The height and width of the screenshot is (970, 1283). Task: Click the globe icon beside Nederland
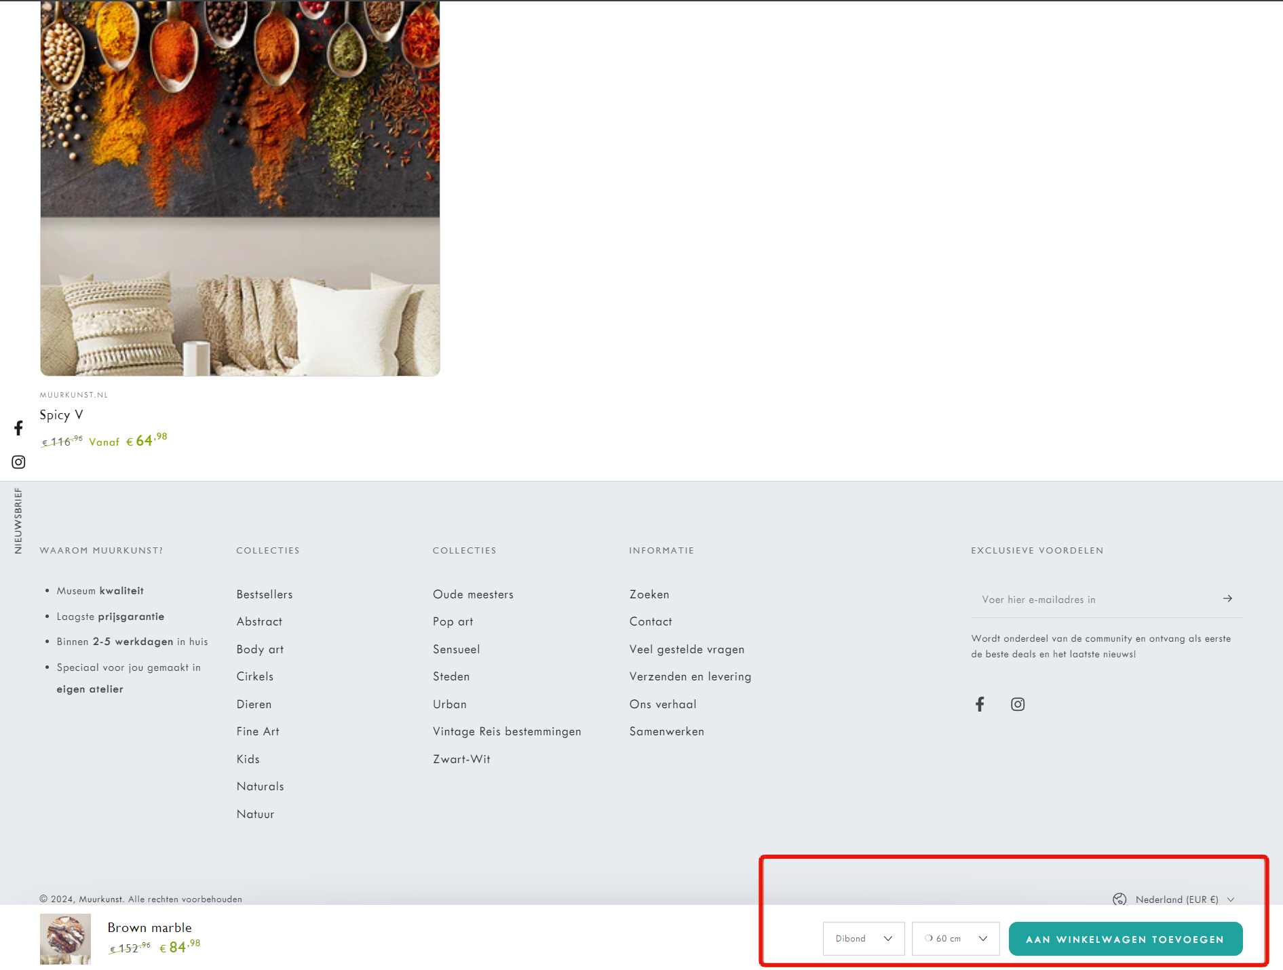(x=1119, y=899)
